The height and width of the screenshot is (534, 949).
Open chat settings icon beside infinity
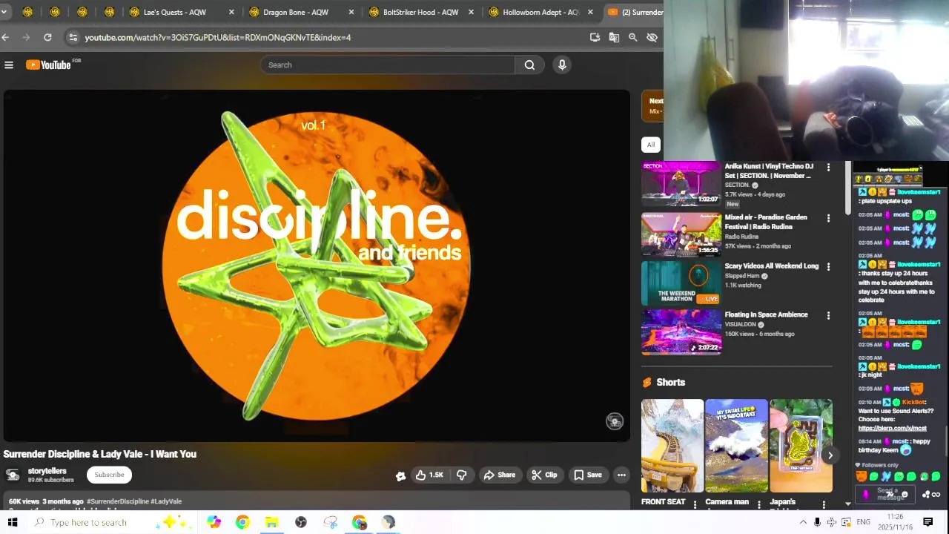click(926, 495)
